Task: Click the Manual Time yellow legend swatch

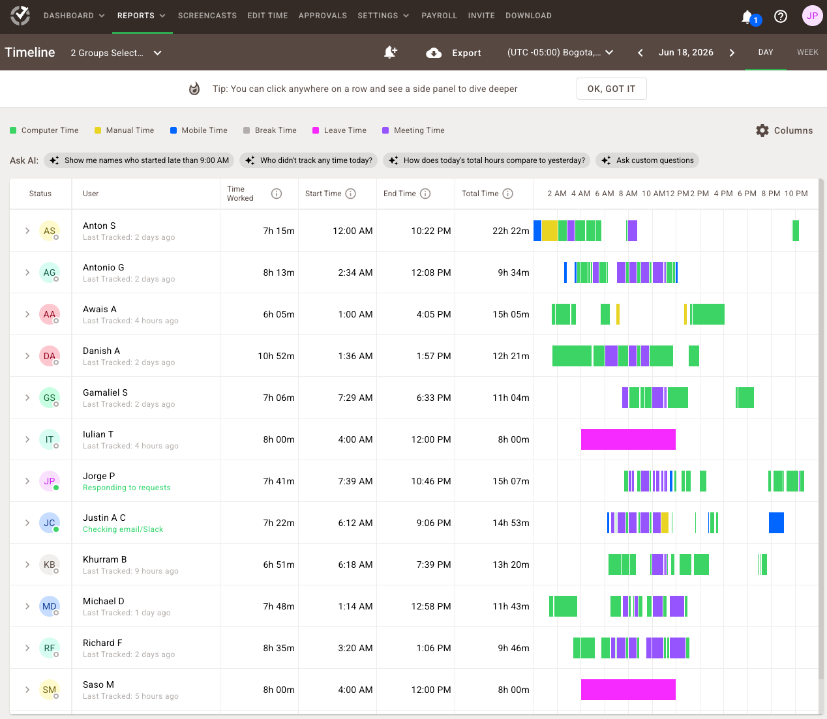Action: [x=98, y=130]
